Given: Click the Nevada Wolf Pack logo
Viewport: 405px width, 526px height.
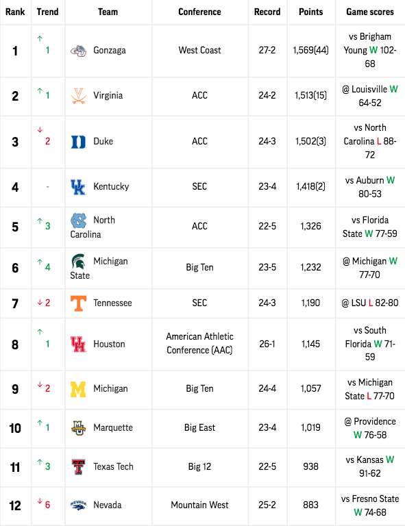Looking at the screenshot, I should pos(78,505).
